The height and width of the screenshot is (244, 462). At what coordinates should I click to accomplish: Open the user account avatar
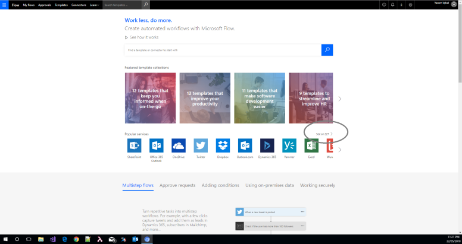tap(454, 4)
